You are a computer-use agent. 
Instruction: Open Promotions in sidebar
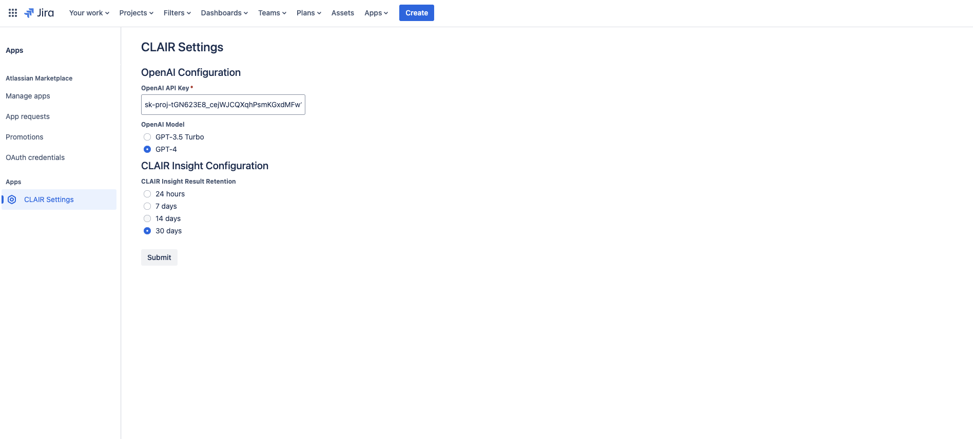[25, 137]
